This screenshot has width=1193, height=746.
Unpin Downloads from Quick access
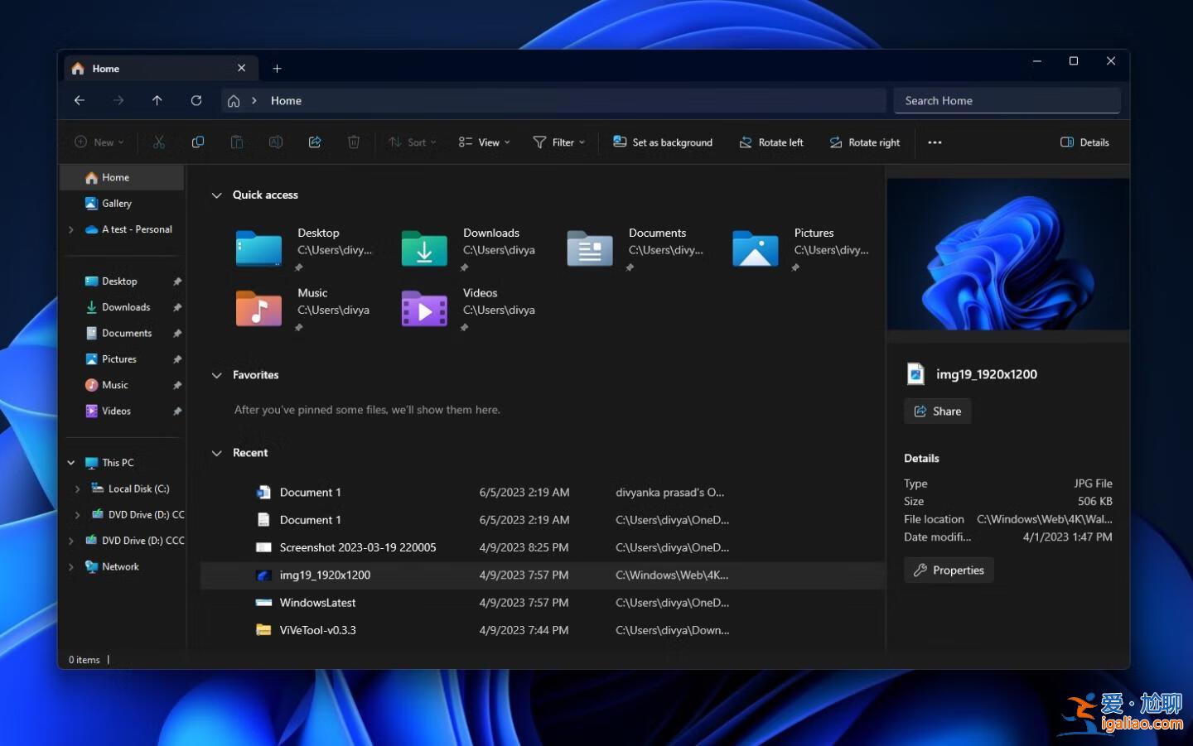tap(177, 307)
